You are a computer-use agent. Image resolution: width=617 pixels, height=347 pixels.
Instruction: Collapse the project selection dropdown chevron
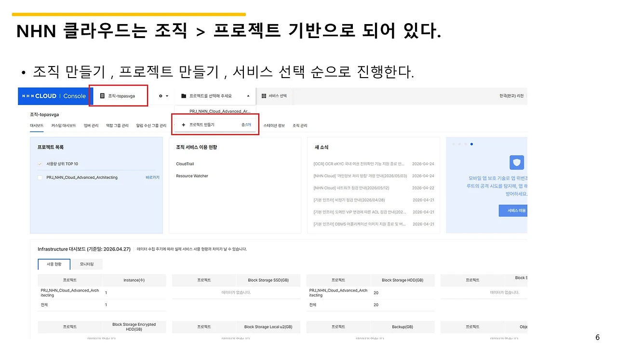point(249,95)
